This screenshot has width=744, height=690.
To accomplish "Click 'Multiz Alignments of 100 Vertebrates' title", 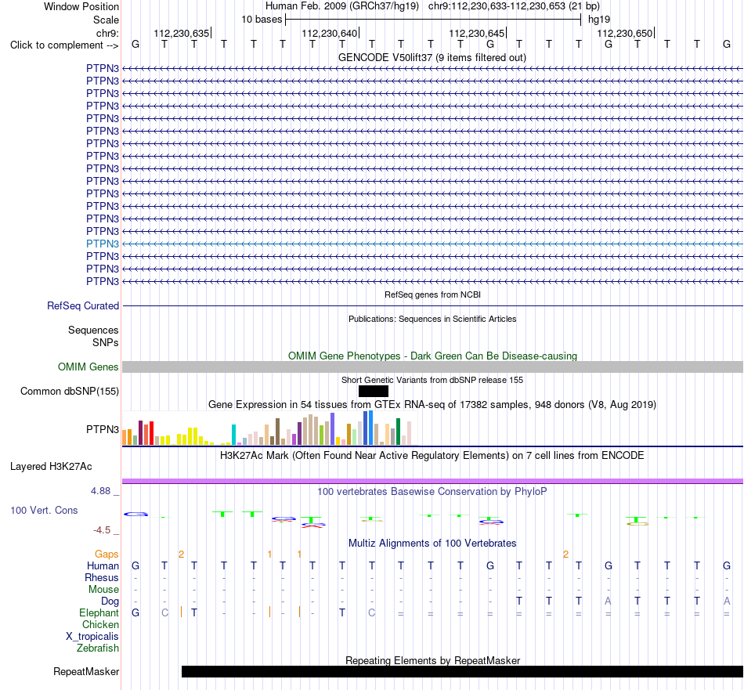I will [432, 544].
